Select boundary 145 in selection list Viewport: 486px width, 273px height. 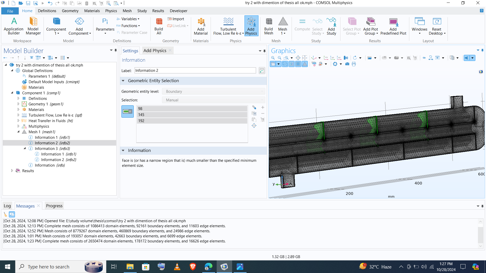(192, 115)
